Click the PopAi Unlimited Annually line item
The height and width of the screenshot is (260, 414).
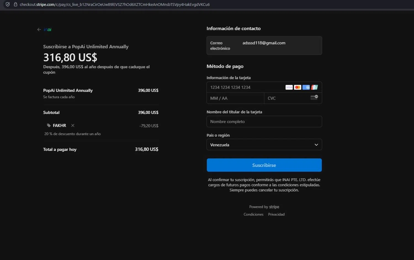[68, 90]
